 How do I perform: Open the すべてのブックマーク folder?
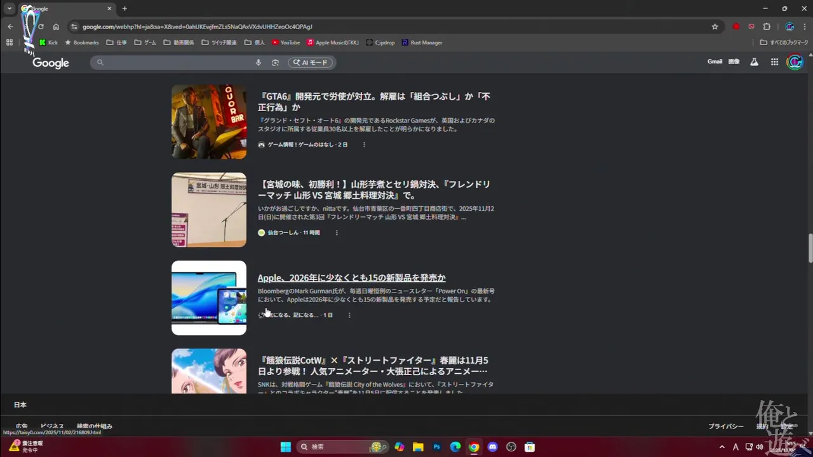tap(784, 43)
